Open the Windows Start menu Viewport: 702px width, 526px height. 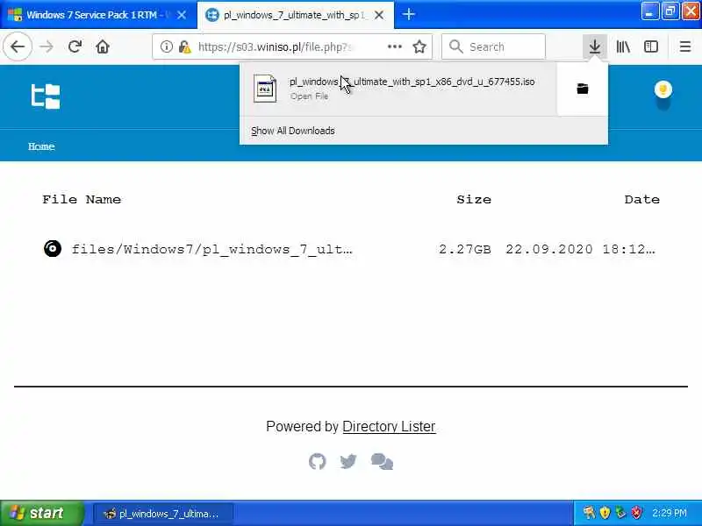(41, 513)
